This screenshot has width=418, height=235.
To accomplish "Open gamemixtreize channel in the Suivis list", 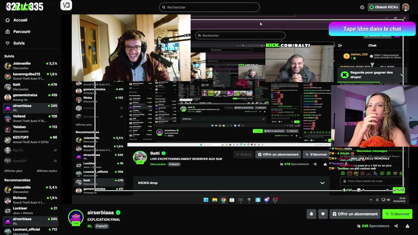I will click(31, 97).
